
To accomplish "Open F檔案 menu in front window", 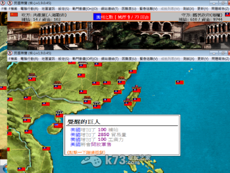I will [x=13, y=59].
